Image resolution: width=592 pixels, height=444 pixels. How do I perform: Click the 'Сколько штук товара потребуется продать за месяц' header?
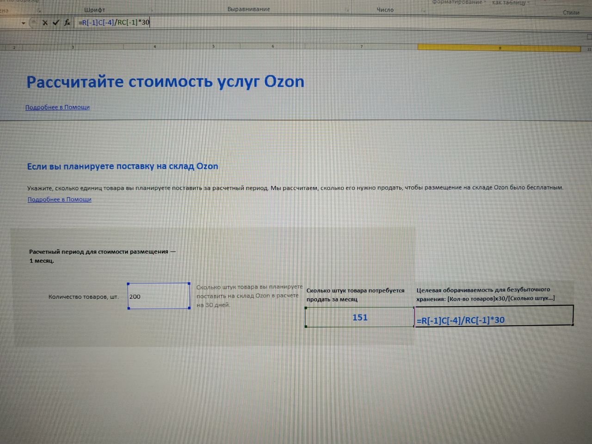pyautogui.click(x=355, y=295)
